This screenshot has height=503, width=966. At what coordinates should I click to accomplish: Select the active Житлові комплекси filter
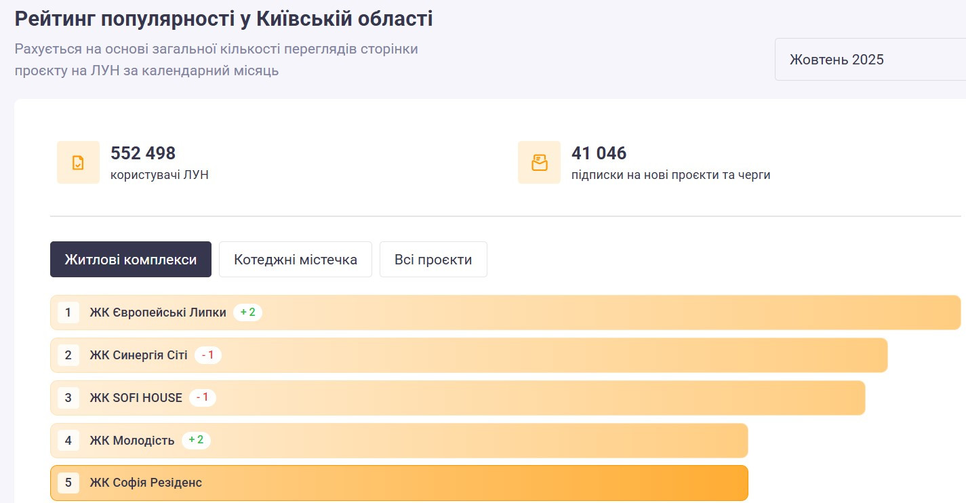coord(130,259)
